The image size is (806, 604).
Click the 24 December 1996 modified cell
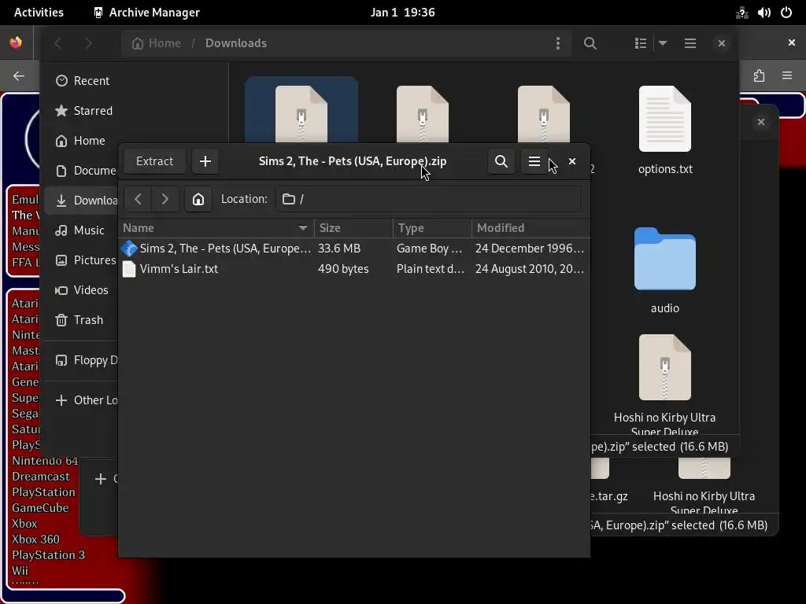point(530,249)
